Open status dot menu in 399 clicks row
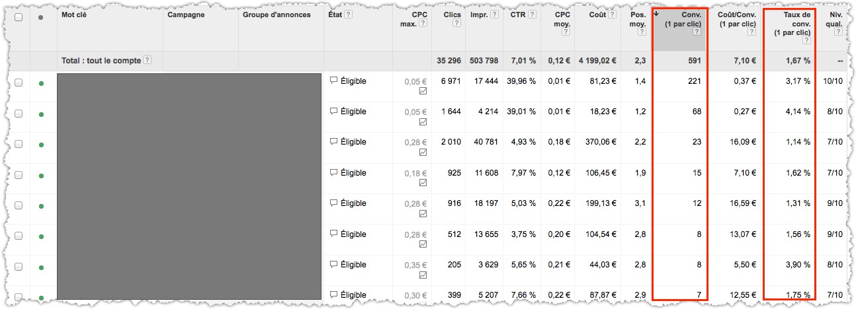The height and width of the screenshot is (309, 856). pos(42,297)
